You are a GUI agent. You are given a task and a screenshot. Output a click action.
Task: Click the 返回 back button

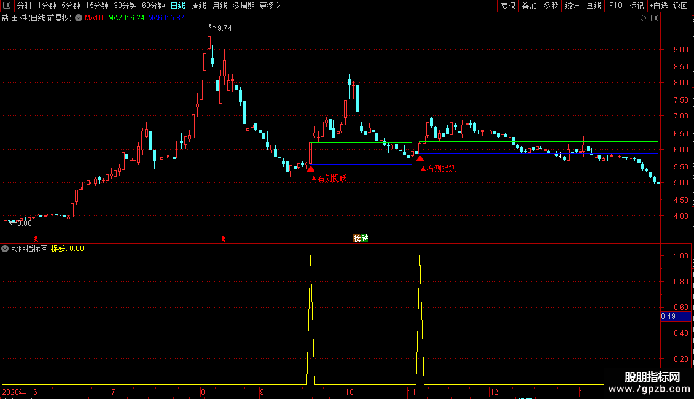click(x=680, y=6)
